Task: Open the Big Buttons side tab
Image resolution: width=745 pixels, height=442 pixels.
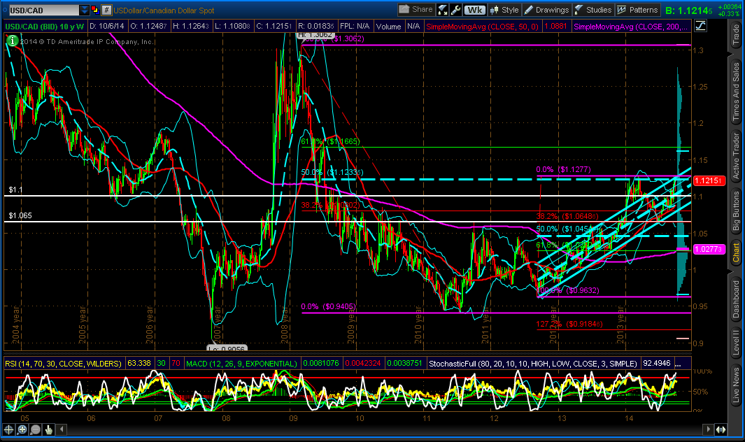Action: pos(736,211)
